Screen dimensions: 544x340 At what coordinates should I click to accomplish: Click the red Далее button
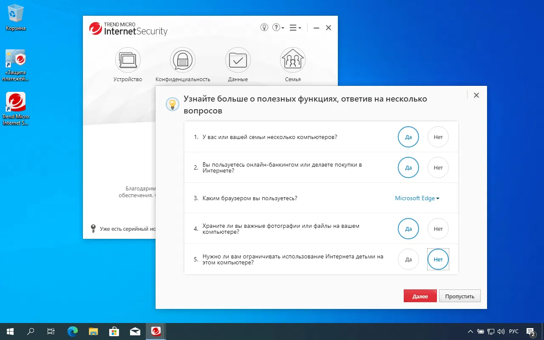[420, 296]
